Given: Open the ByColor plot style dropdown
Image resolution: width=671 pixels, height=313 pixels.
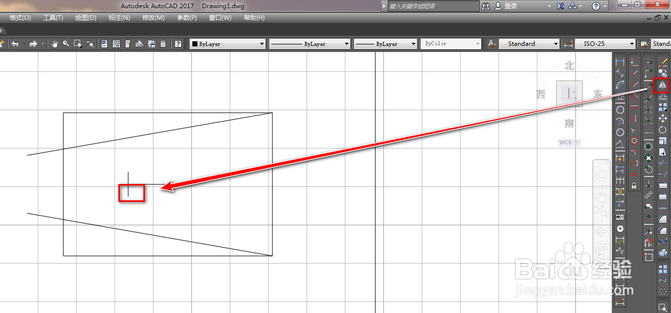Looking at the screenshot, I should point(451,44).
